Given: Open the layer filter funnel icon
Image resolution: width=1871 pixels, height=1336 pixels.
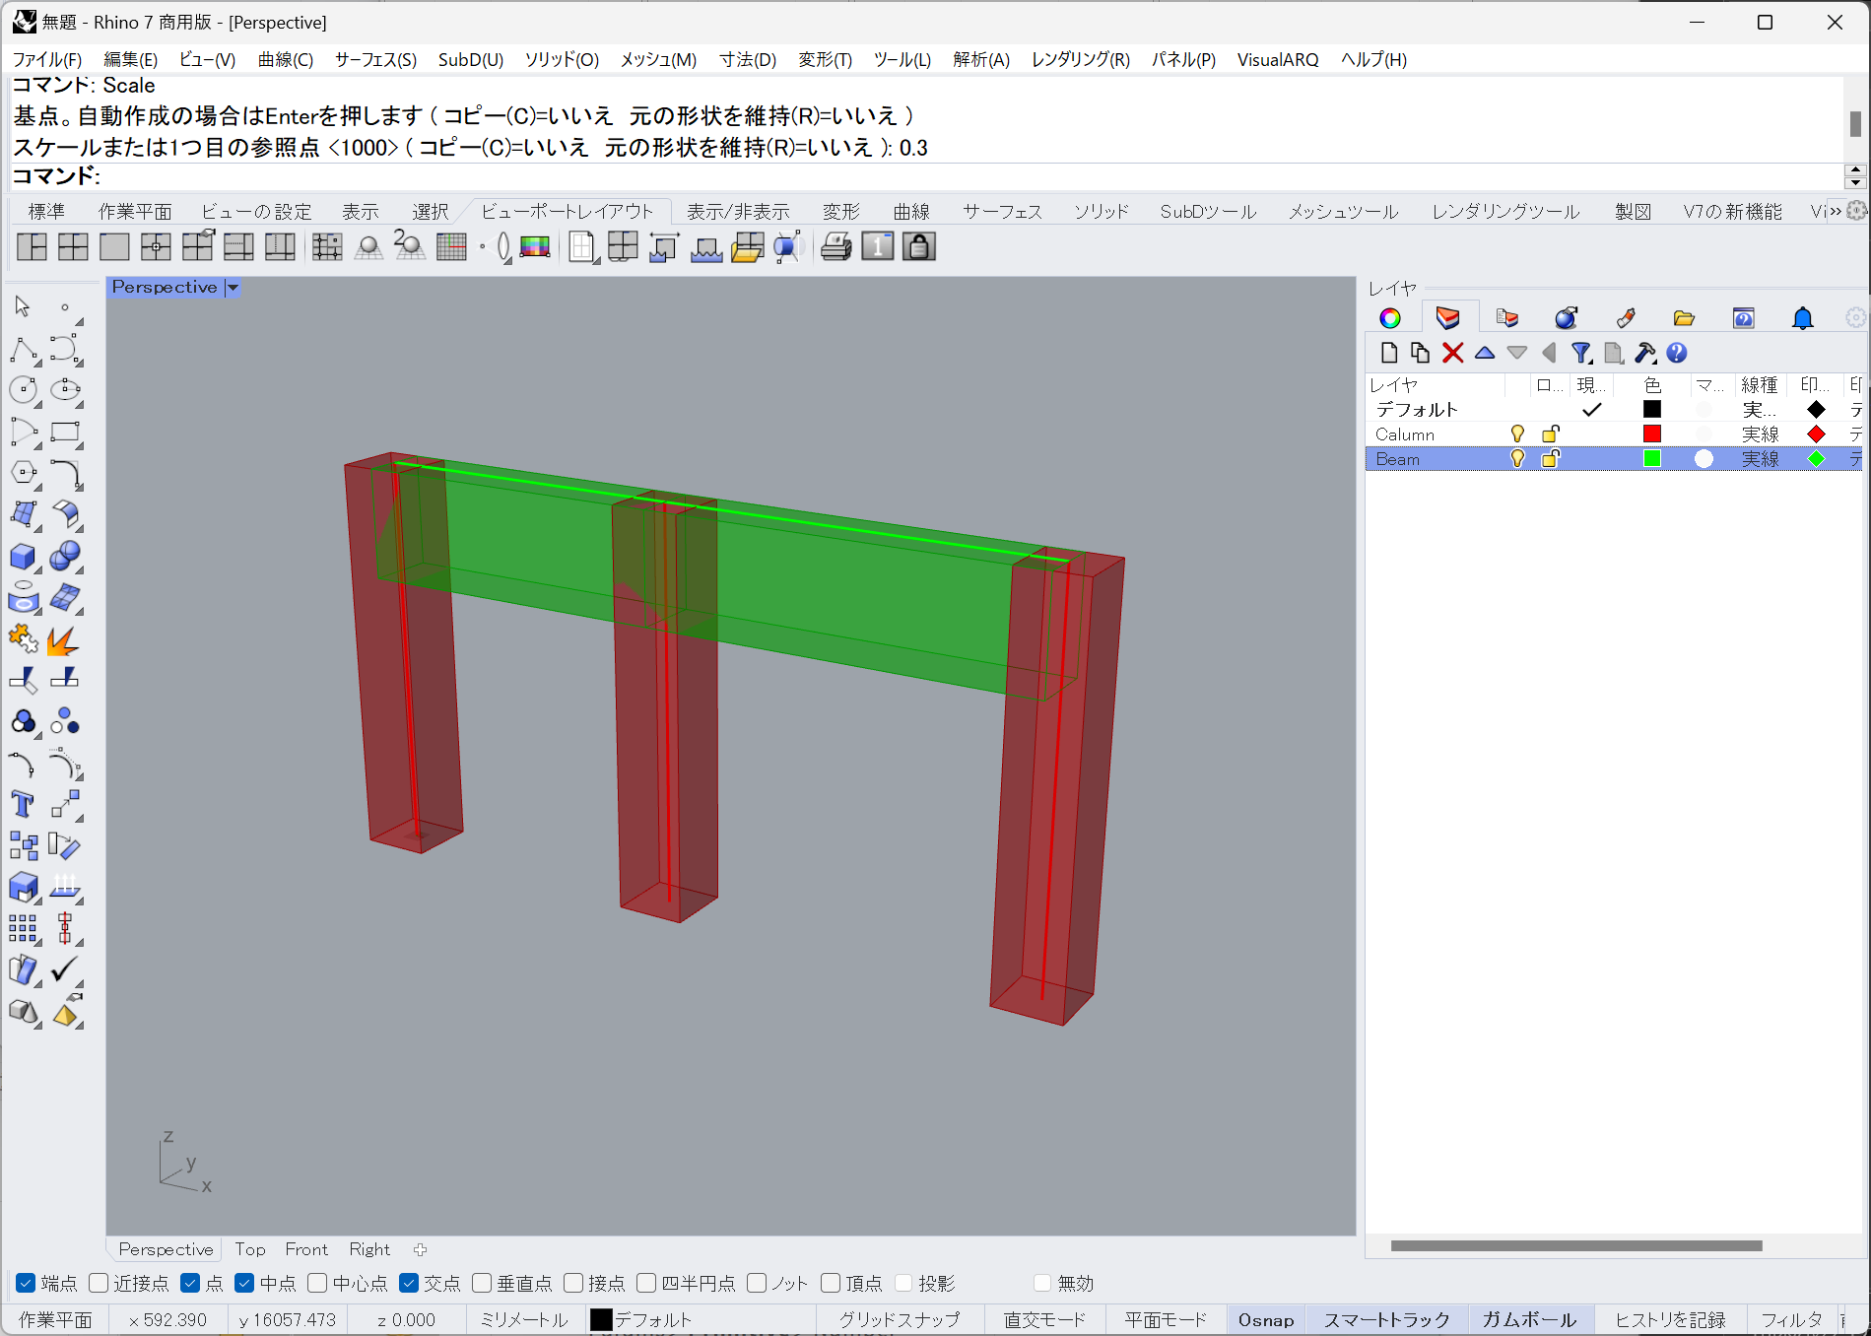Looking at the screenshot, I should [1580, 353].
